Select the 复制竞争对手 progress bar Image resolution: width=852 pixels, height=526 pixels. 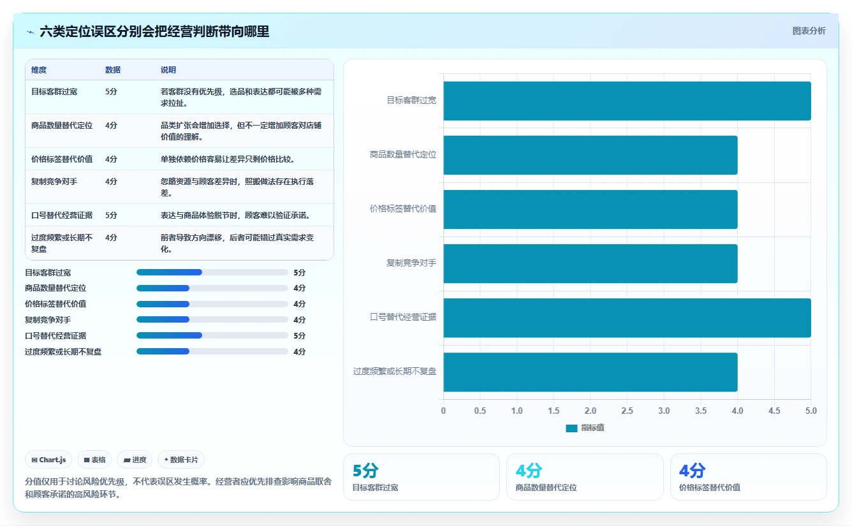[x=212, y=319]
